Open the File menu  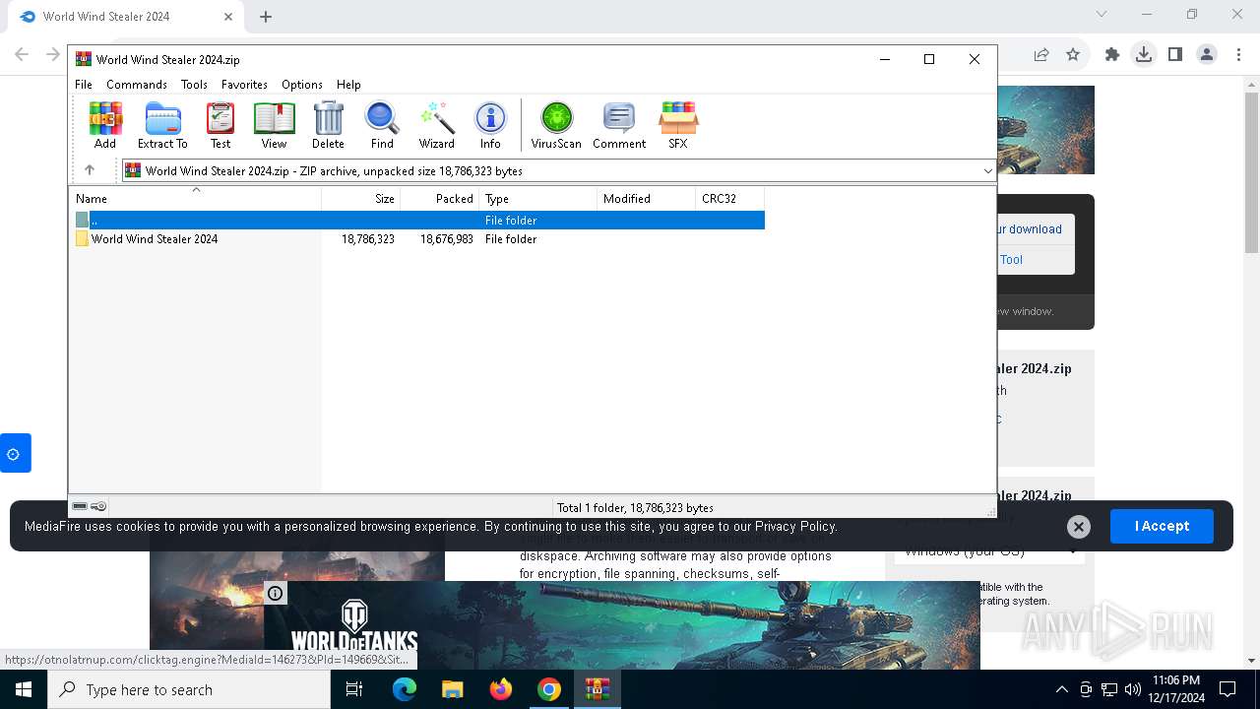click(84, 85)
